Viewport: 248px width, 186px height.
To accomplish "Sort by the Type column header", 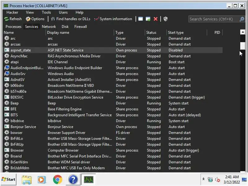I will click(130, 33).
